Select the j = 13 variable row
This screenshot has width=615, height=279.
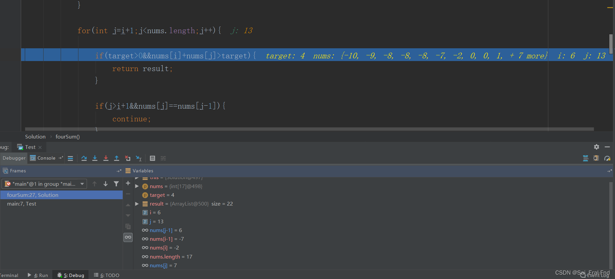[153, 222]
